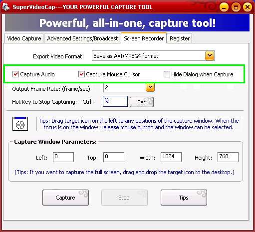The height and width of the screenshot is (232, 255).
Task: Click the 'Output Frame Rate: (frame/sec)' label
Action: point(51,89)
